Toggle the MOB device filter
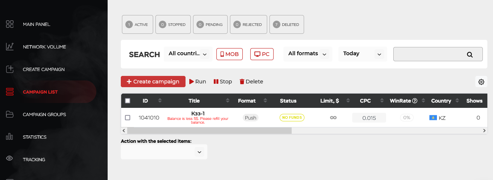Viewport: 493px width, 180px height. (230, 54)
